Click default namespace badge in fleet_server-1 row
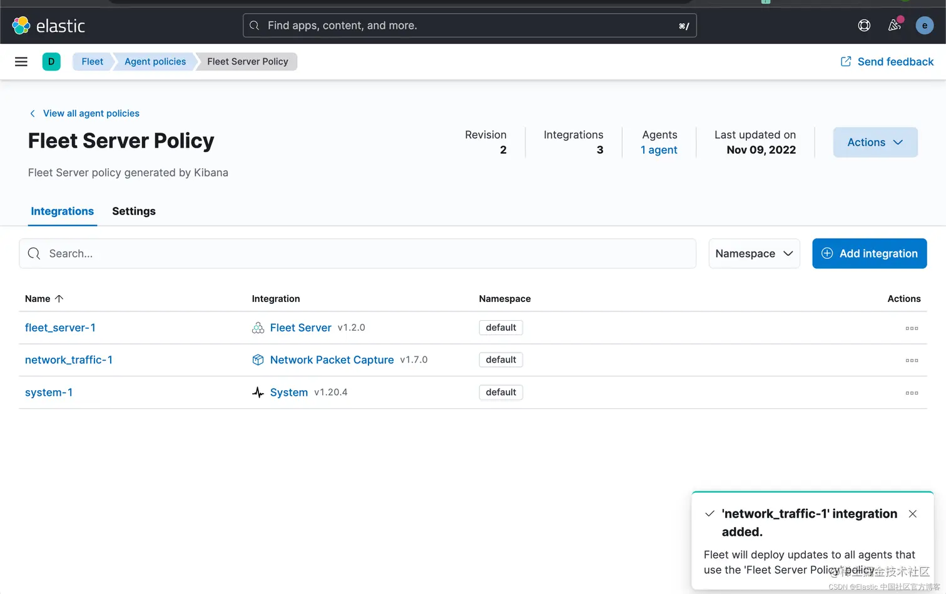 (x=501, y=328)
